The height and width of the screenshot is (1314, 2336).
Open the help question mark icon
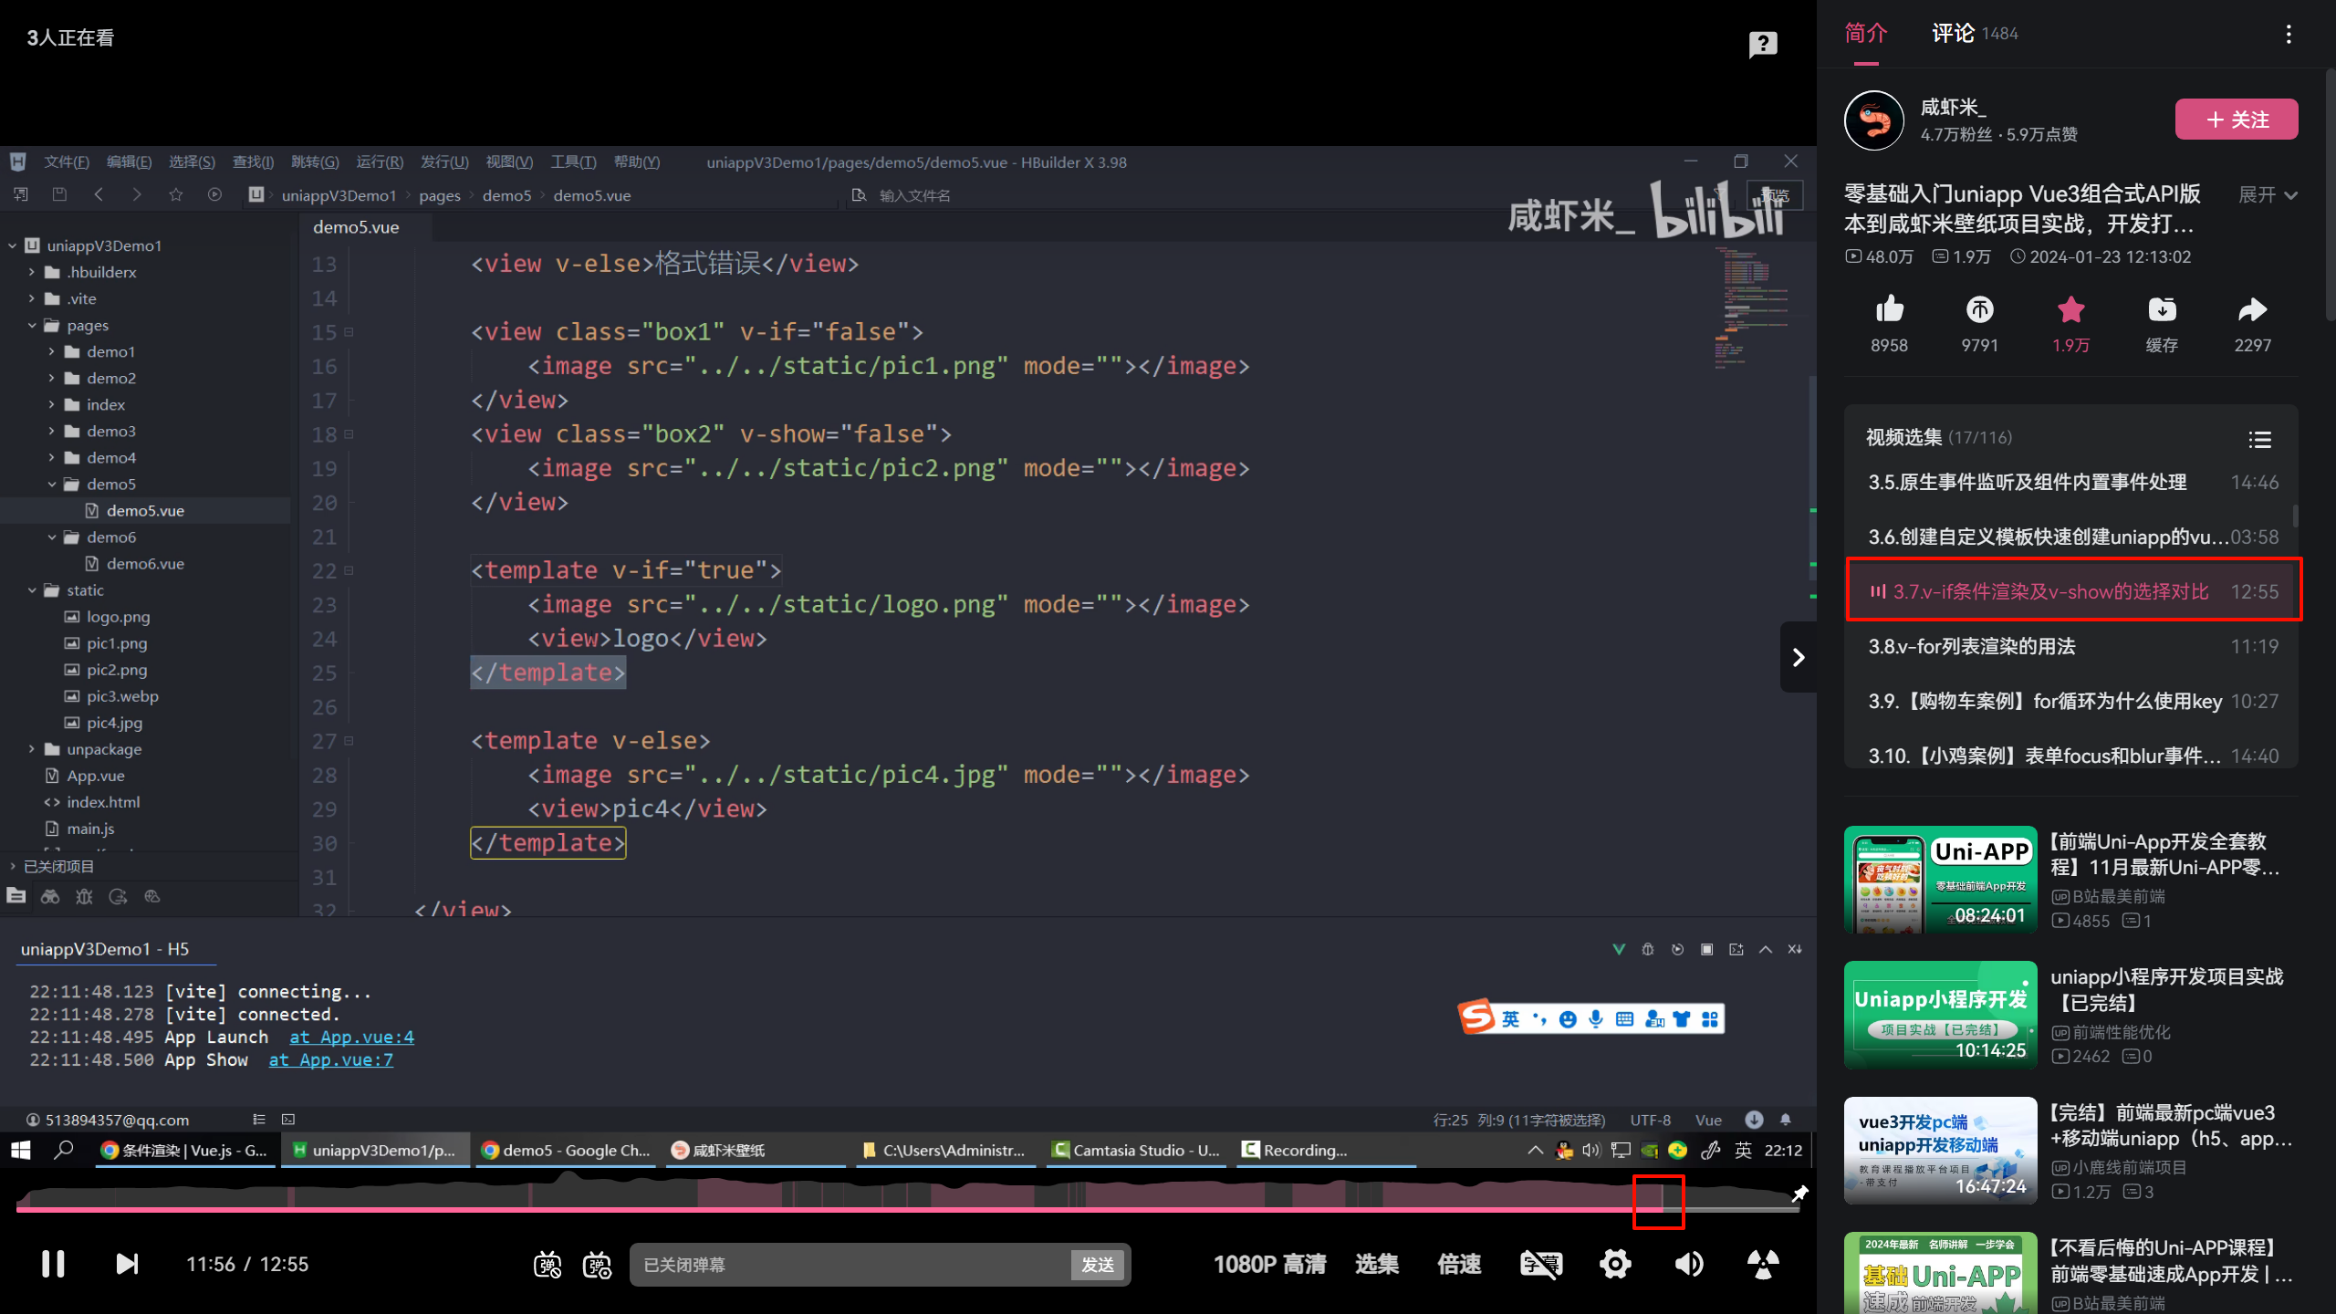(x=1763, y=43)
